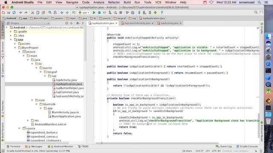Open the Navigate menu

72,2
